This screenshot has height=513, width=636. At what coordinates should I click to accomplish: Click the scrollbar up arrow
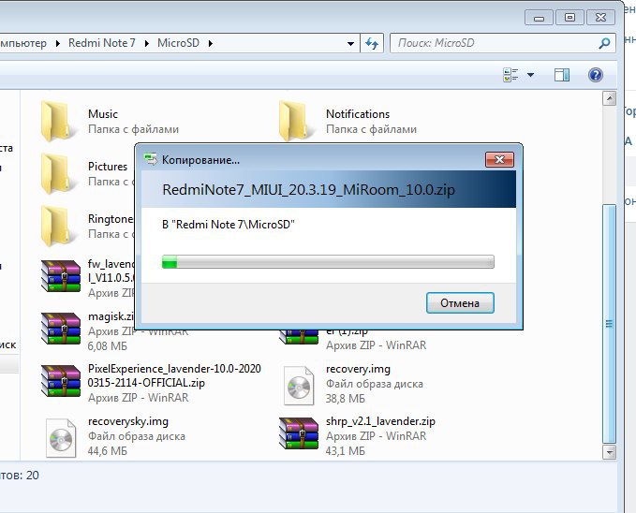pos(609,98)
